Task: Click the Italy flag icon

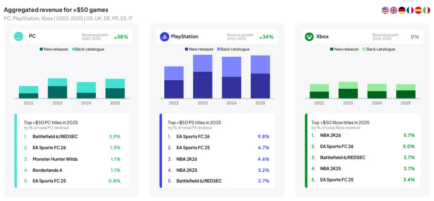Action: [427, 11]
